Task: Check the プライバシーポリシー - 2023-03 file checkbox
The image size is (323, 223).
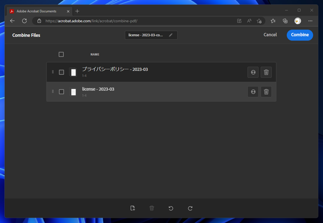Action: click(x=61, y=72)
